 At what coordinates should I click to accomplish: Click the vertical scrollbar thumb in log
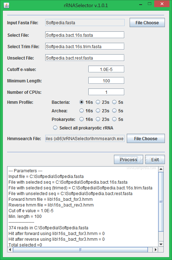161,202
